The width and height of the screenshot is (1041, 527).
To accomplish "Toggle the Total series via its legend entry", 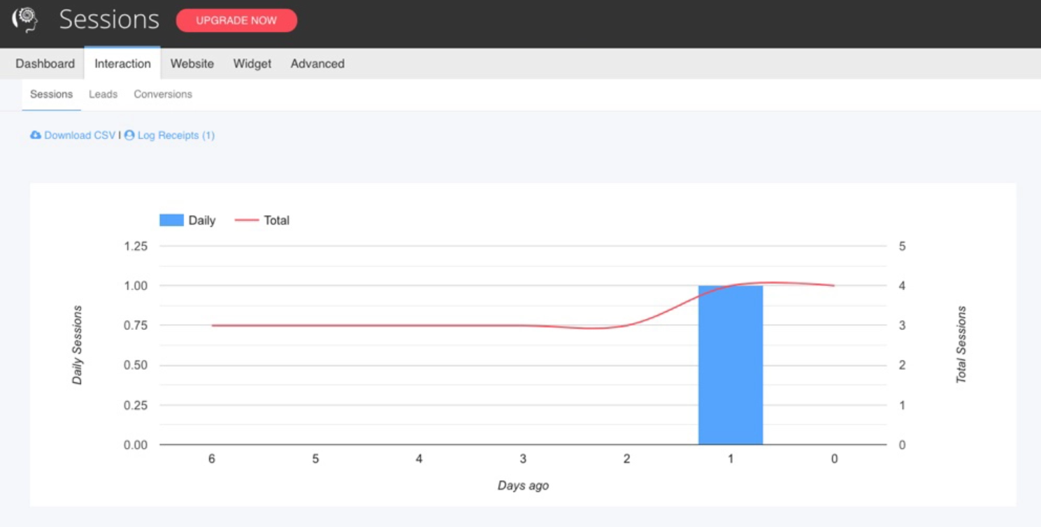I will click(276, 220).
